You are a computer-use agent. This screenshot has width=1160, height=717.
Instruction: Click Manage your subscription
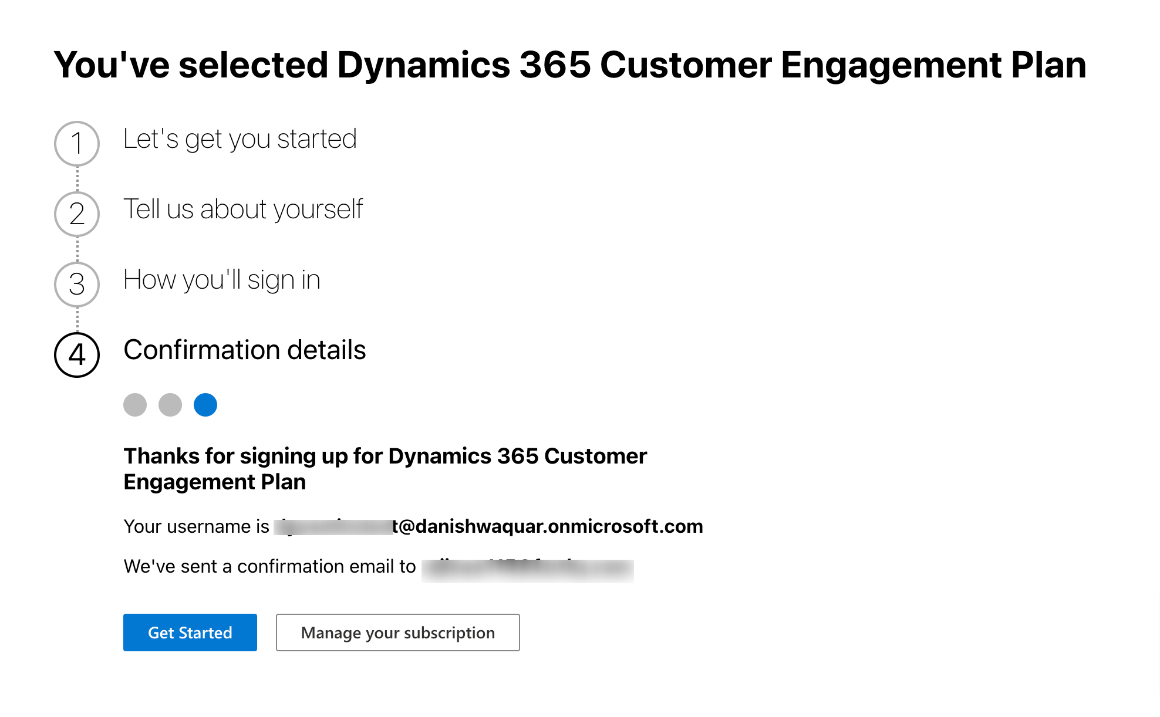pyautogui.click(x=397, y=633)
